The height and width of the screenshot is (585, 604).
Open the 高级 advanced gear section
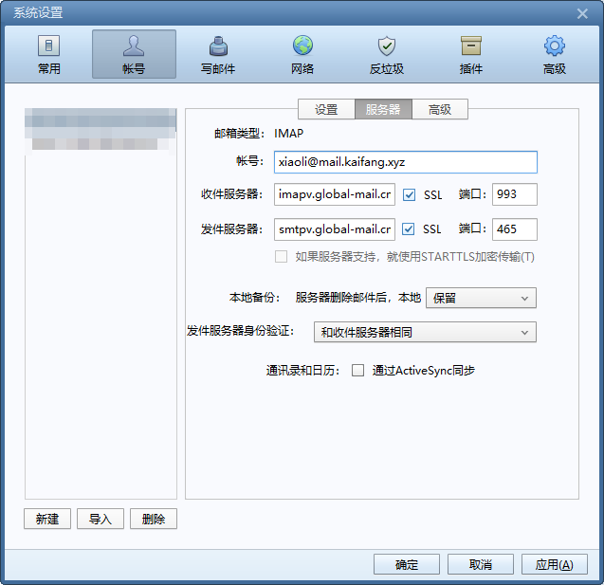tap(555, 54)
